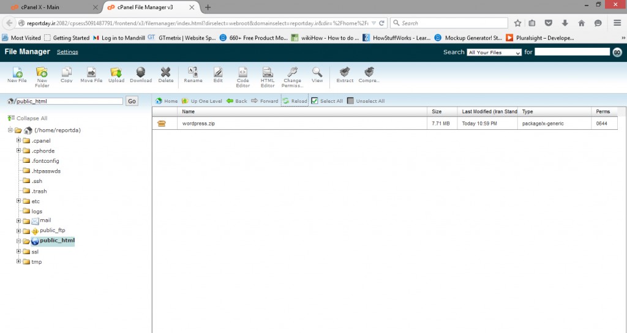This screenshot has width=627, height=333.
Task: Click the Delete toolbar icon
Action: point(165,74)
